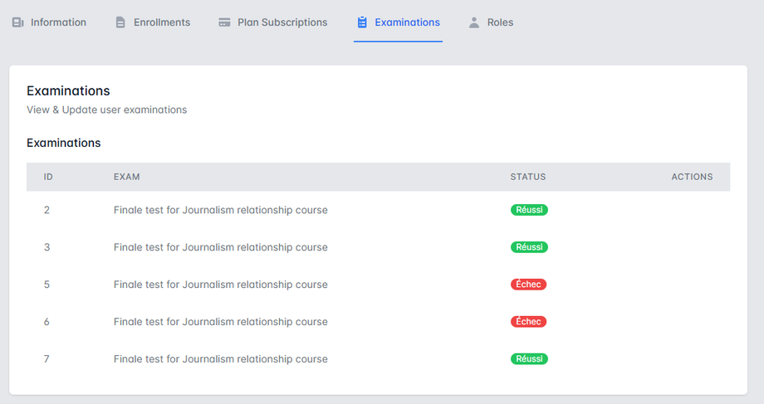Click the EXAM column header
The height and width of the screenshot is (404, 764).
point(126,177)
